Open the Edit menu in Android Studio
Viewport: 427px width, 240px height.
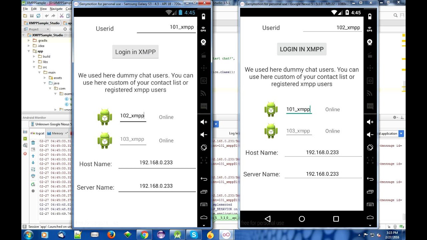click(x=34, y=9)
